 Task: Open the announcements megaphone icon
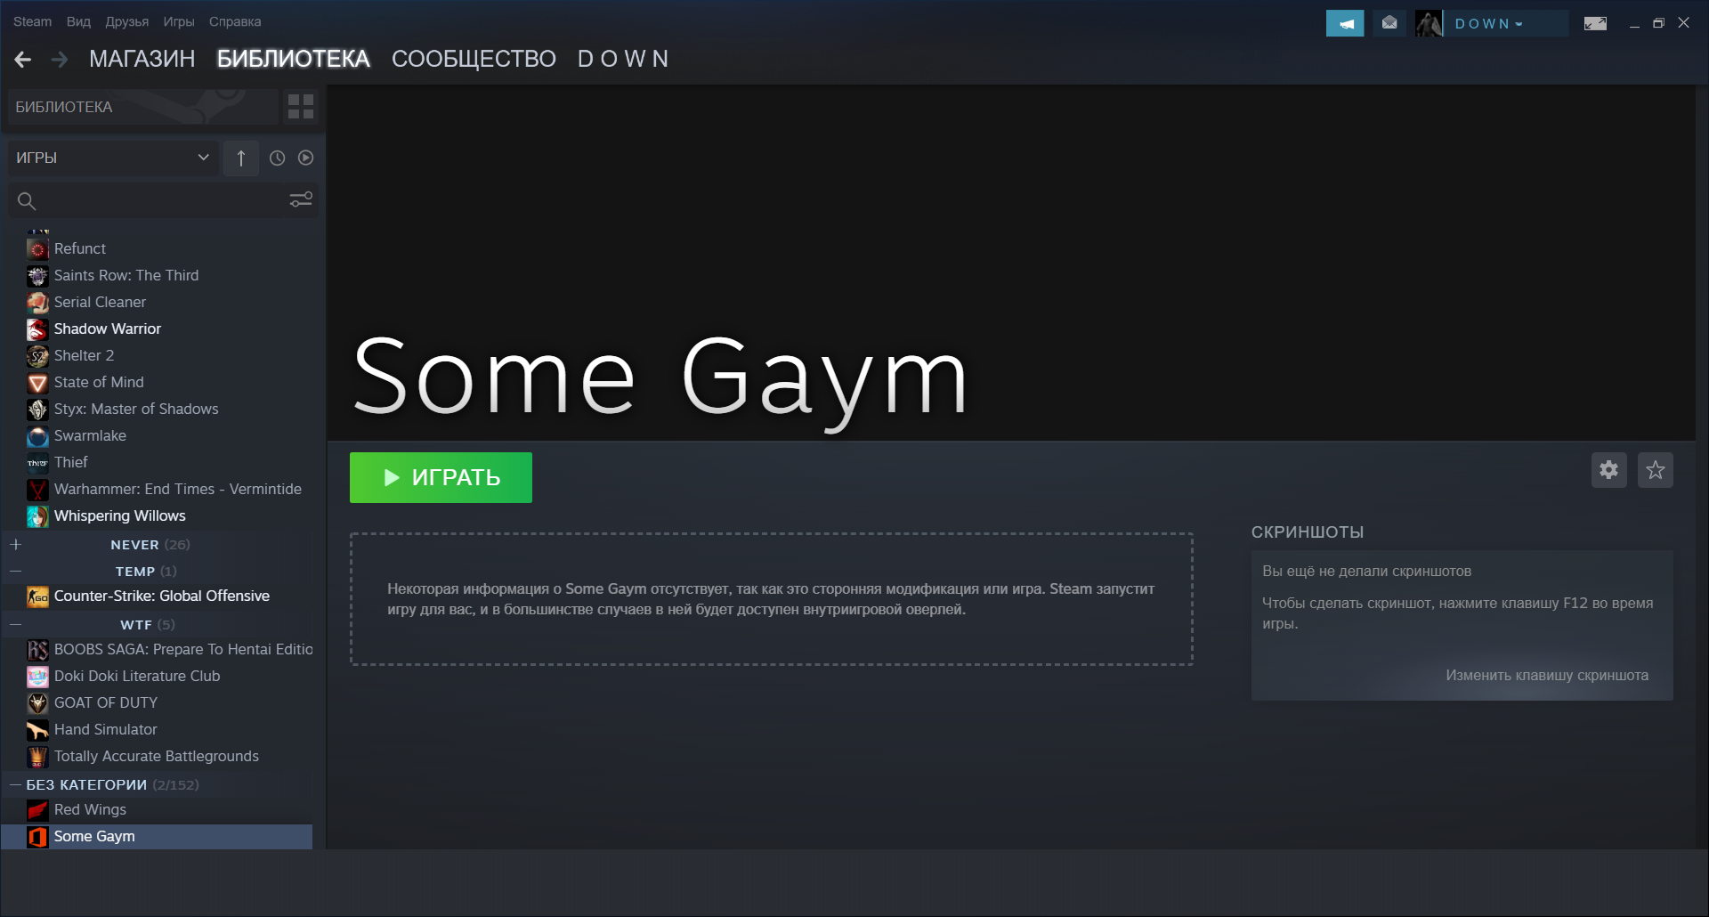pos(1345,23)
